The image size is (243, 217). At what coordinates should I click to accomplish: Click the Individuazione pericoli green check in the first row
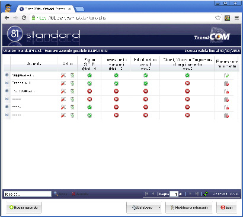click(x=146, y=75)
